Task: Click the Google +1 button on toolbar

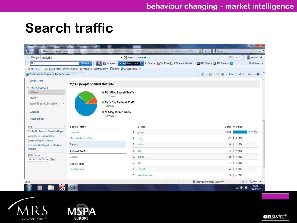Action: [x=231, y=57]
